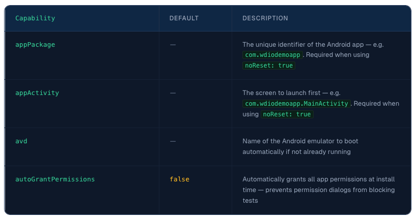415x219 pixels.
Task: Select the avd capability name
Action: (21, 141)
